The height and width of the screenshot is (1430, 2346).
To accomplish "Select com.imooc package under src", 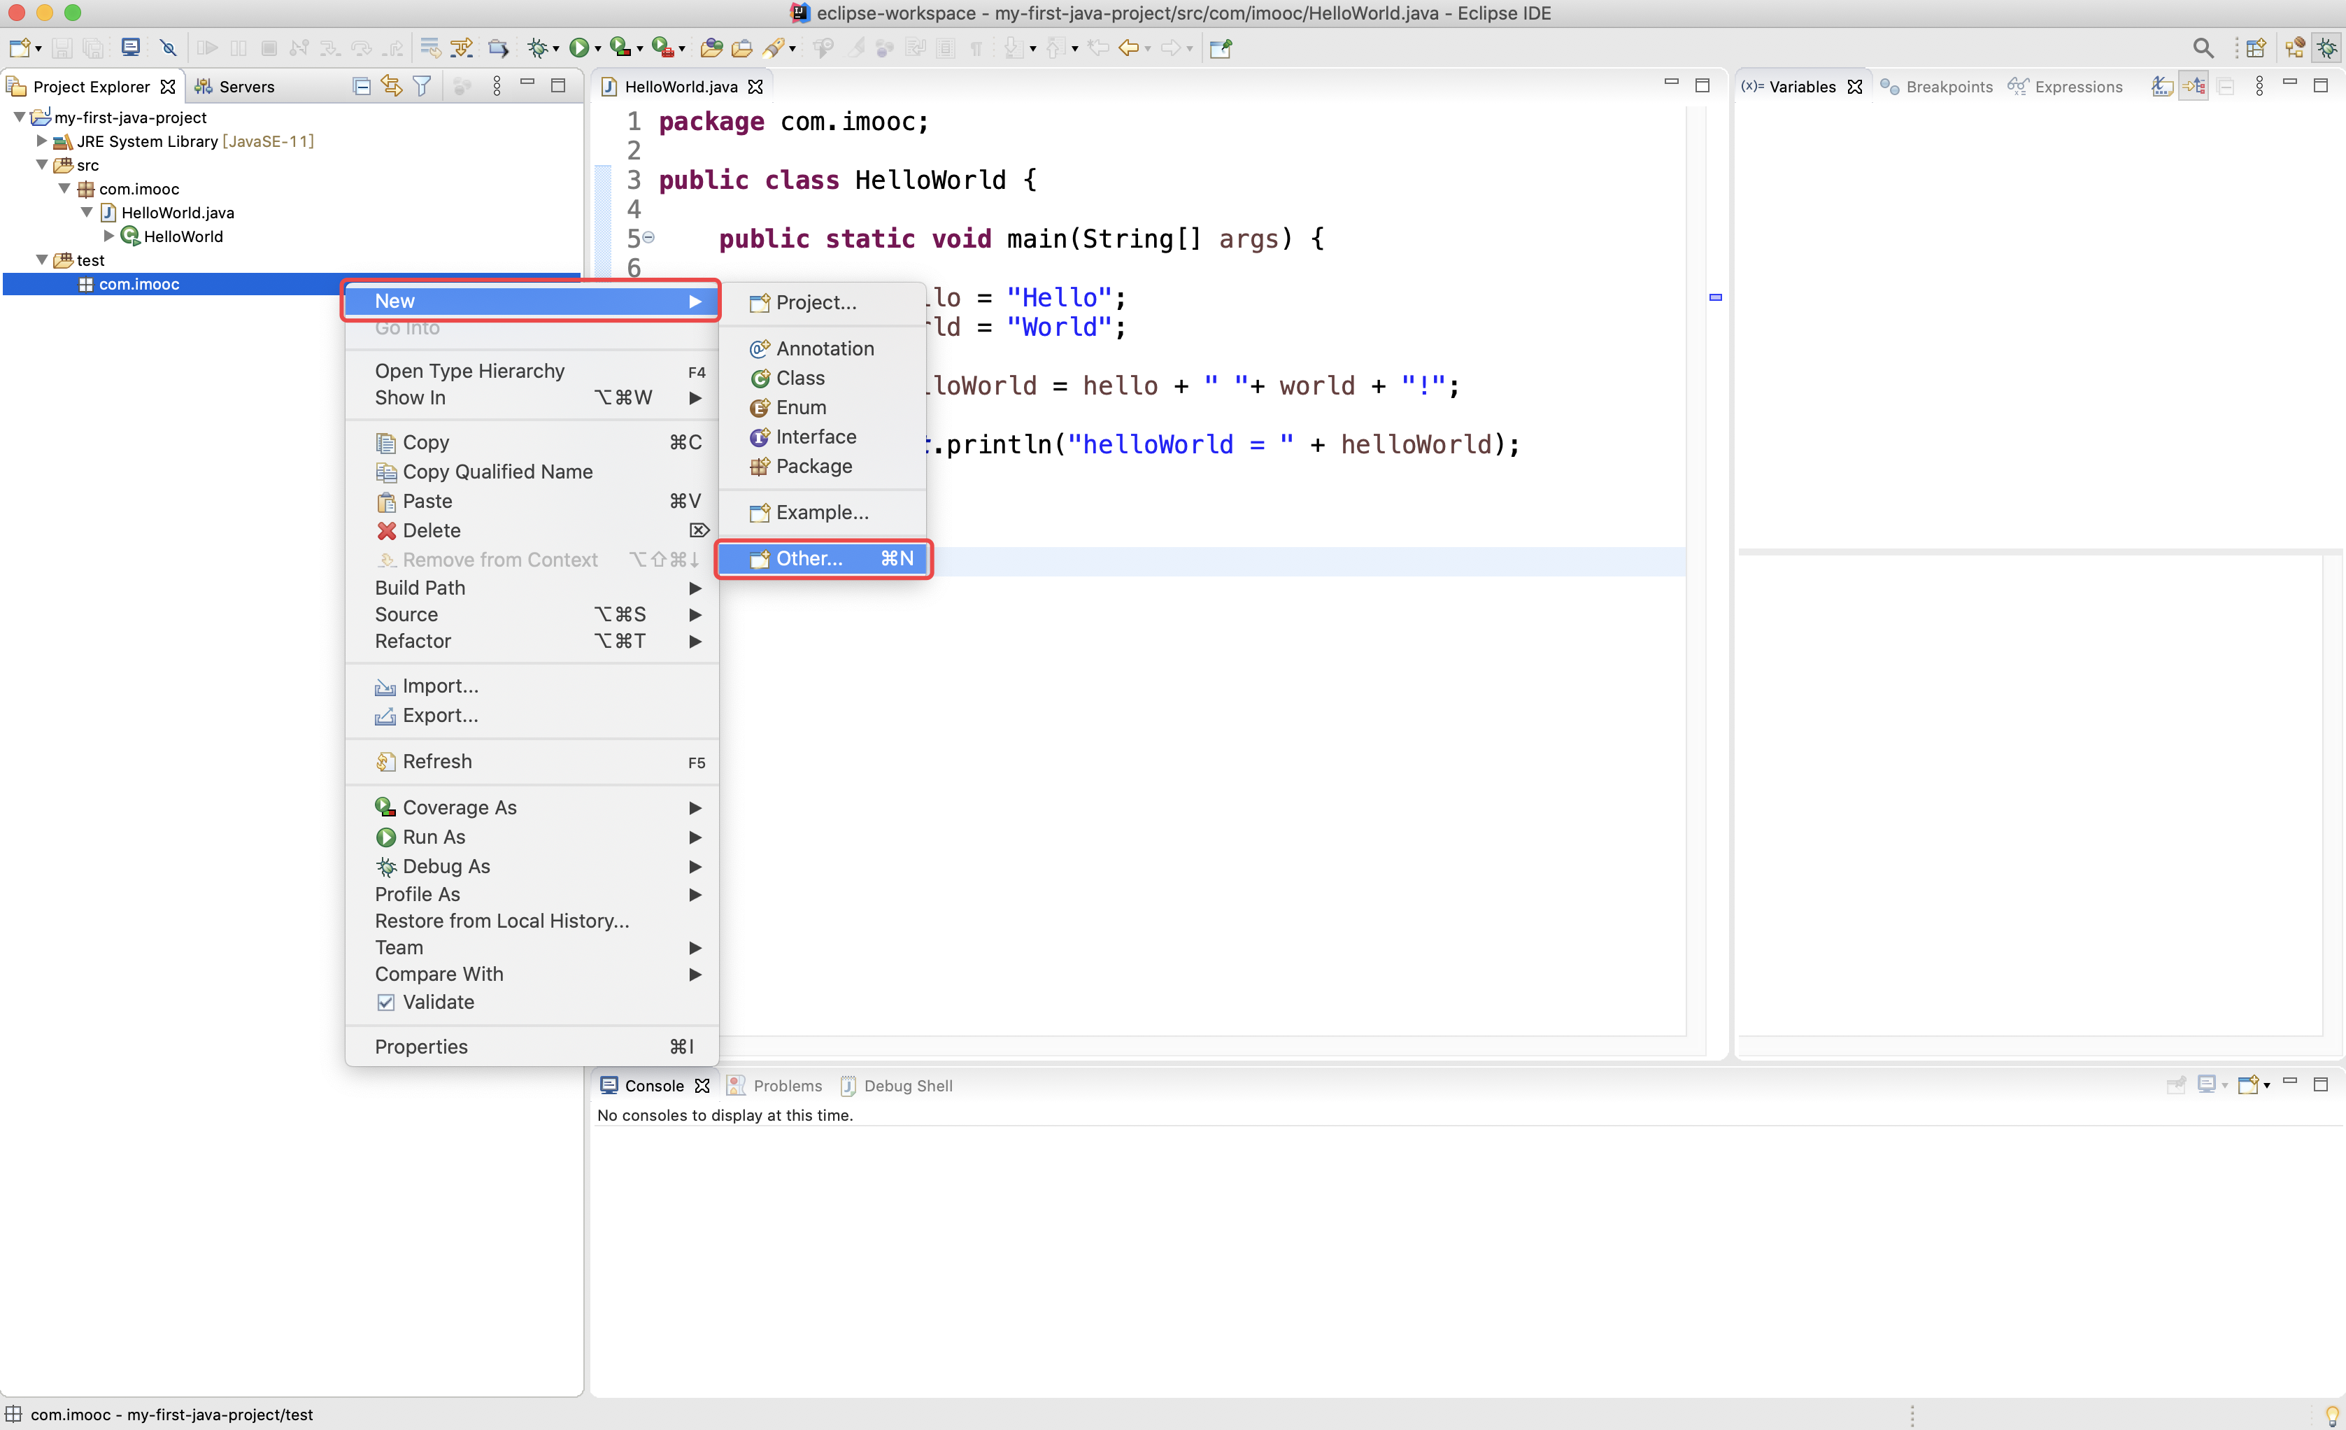I will point(138,188).
